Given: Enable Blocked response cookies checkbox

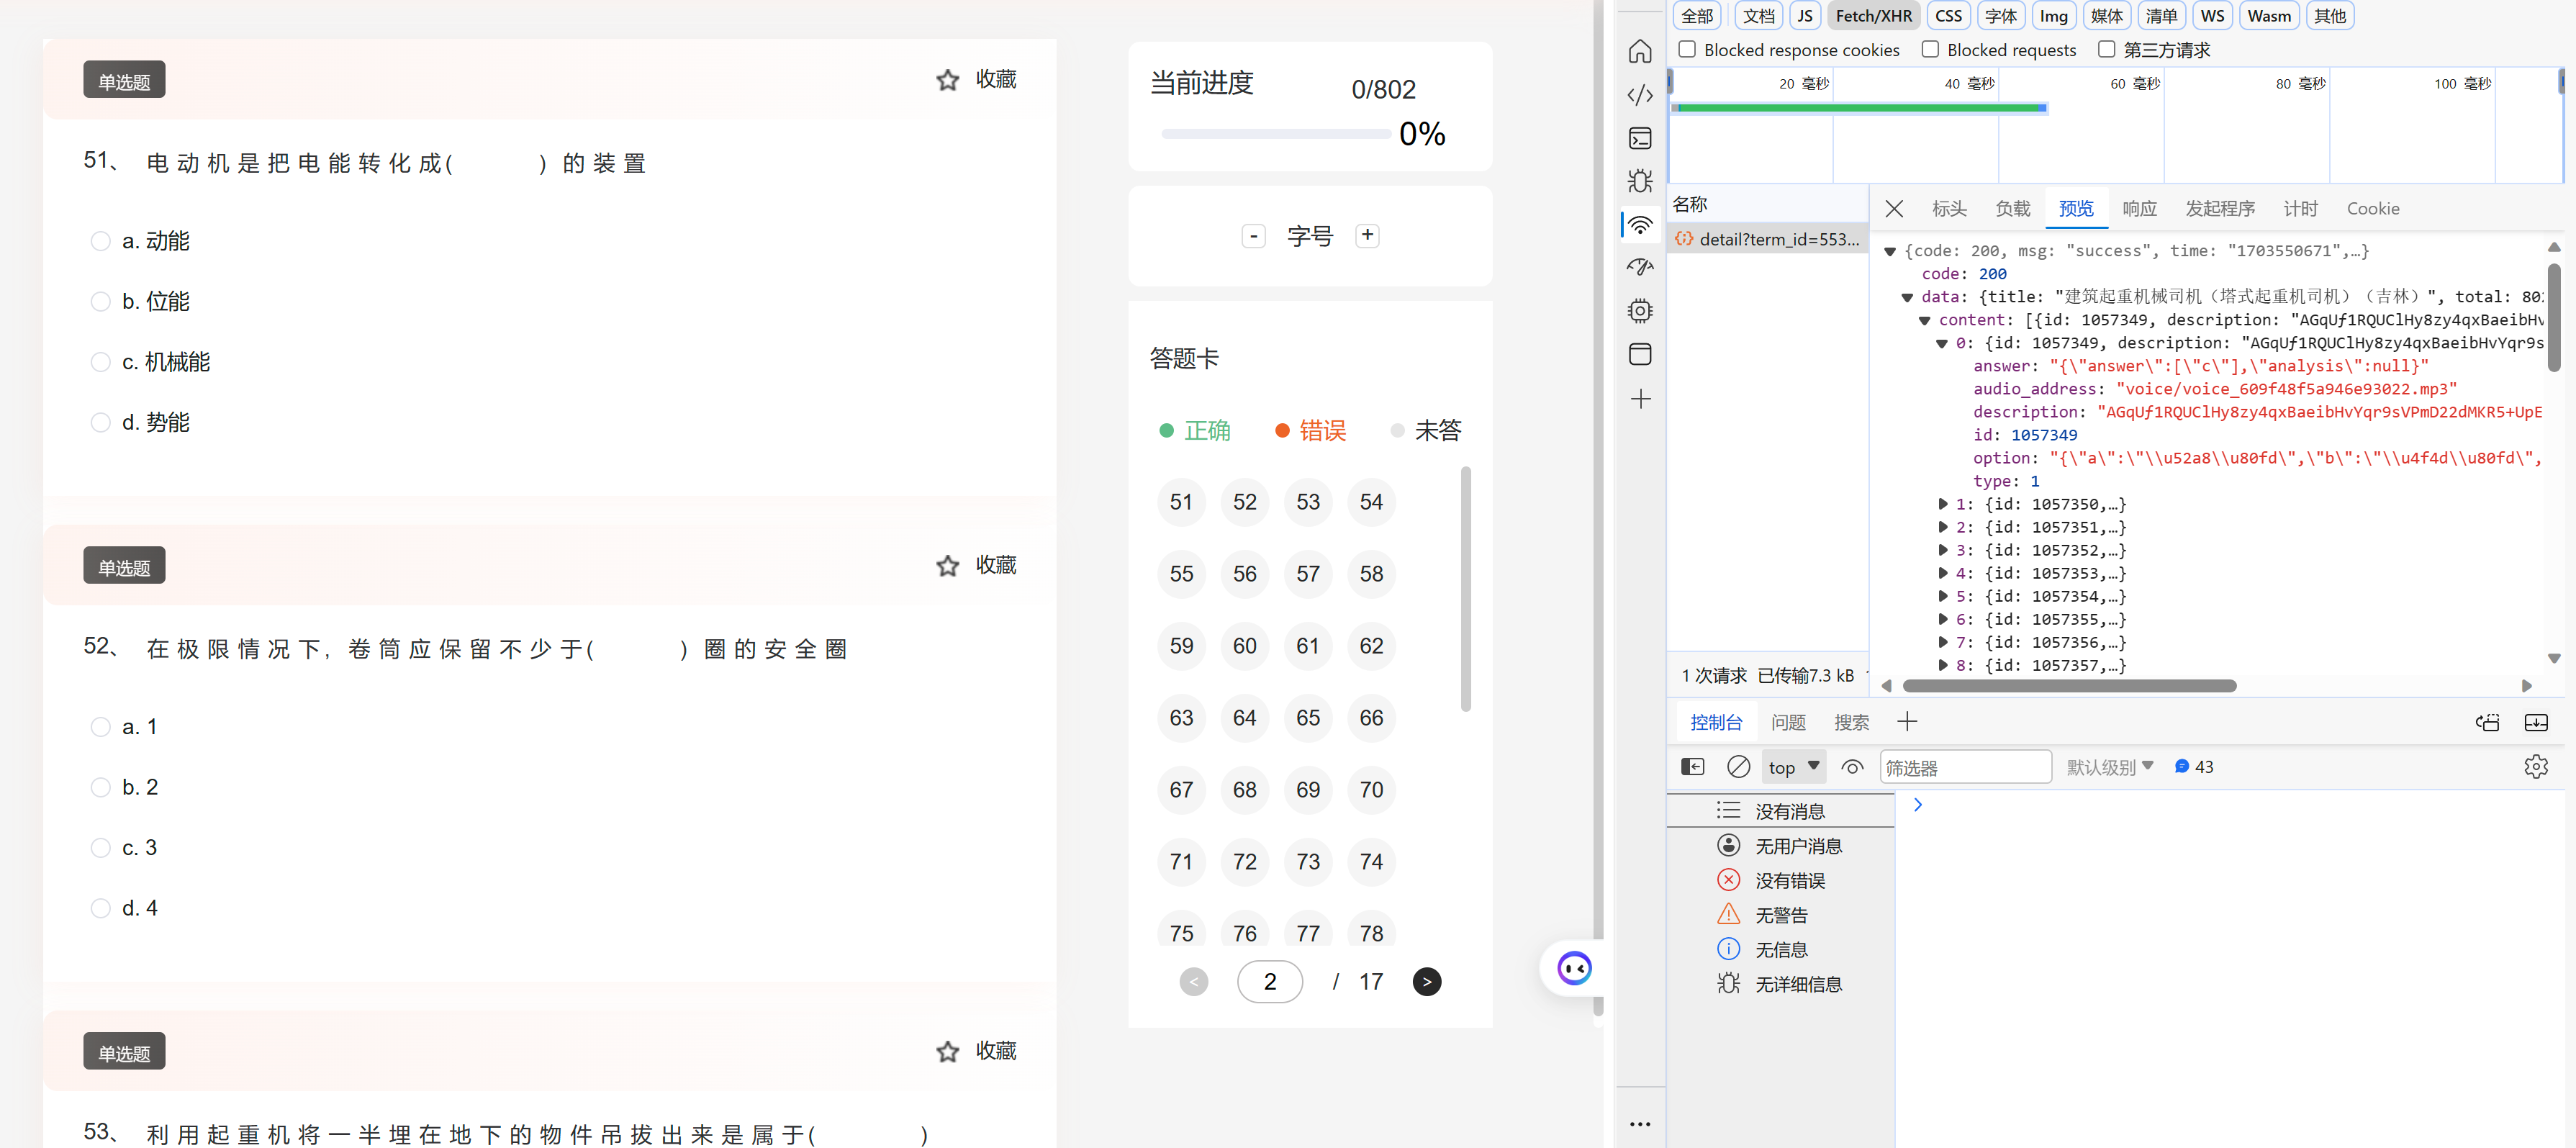Looking at the screenshot, I should click(1687, 49).
